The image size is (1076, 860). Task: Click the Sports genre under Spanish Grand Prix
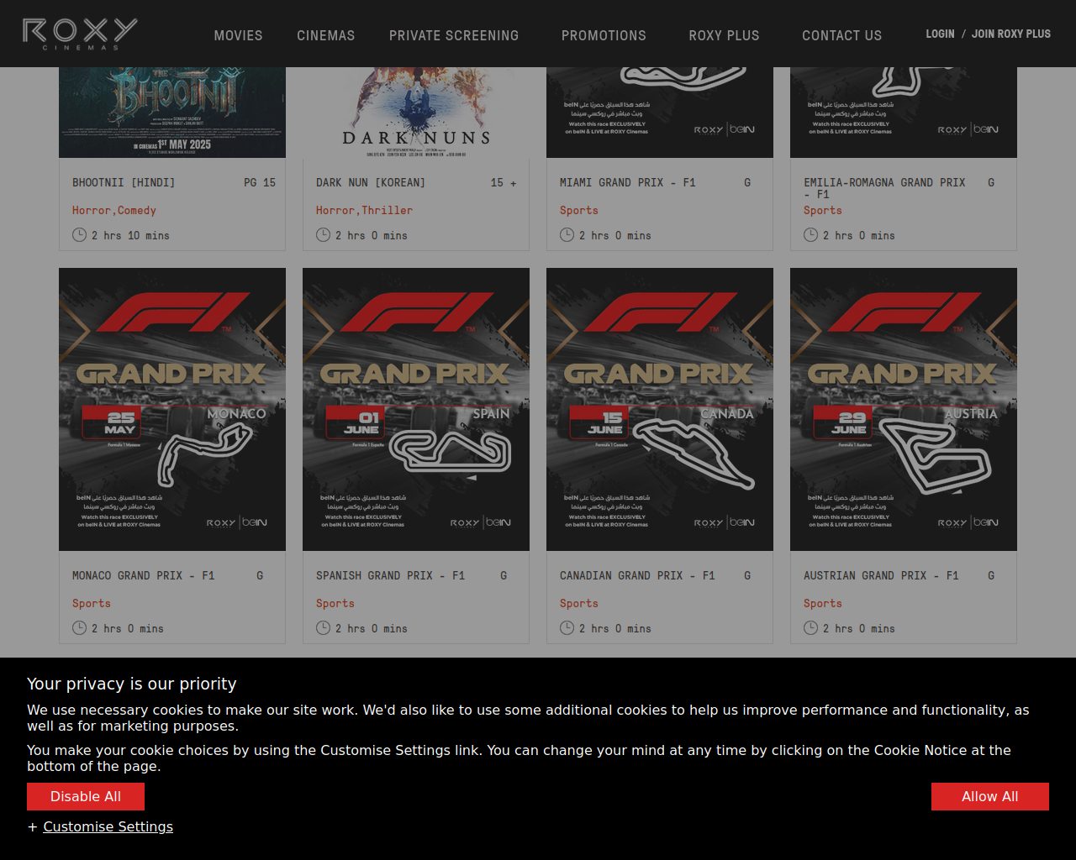[335, 604]
